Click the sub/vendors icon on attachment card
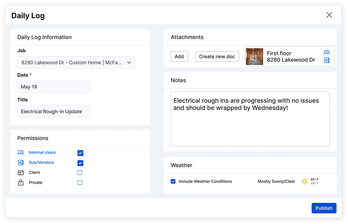Image resolution: width=348 pixels, height=224 pixels. [327, 60]
